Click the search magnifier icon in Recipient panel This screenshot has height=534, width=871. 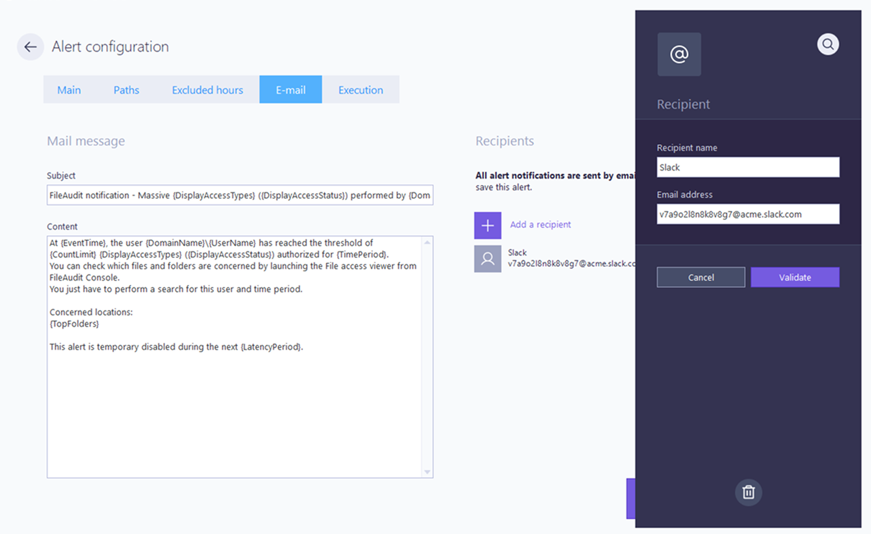tap(828, 44)
